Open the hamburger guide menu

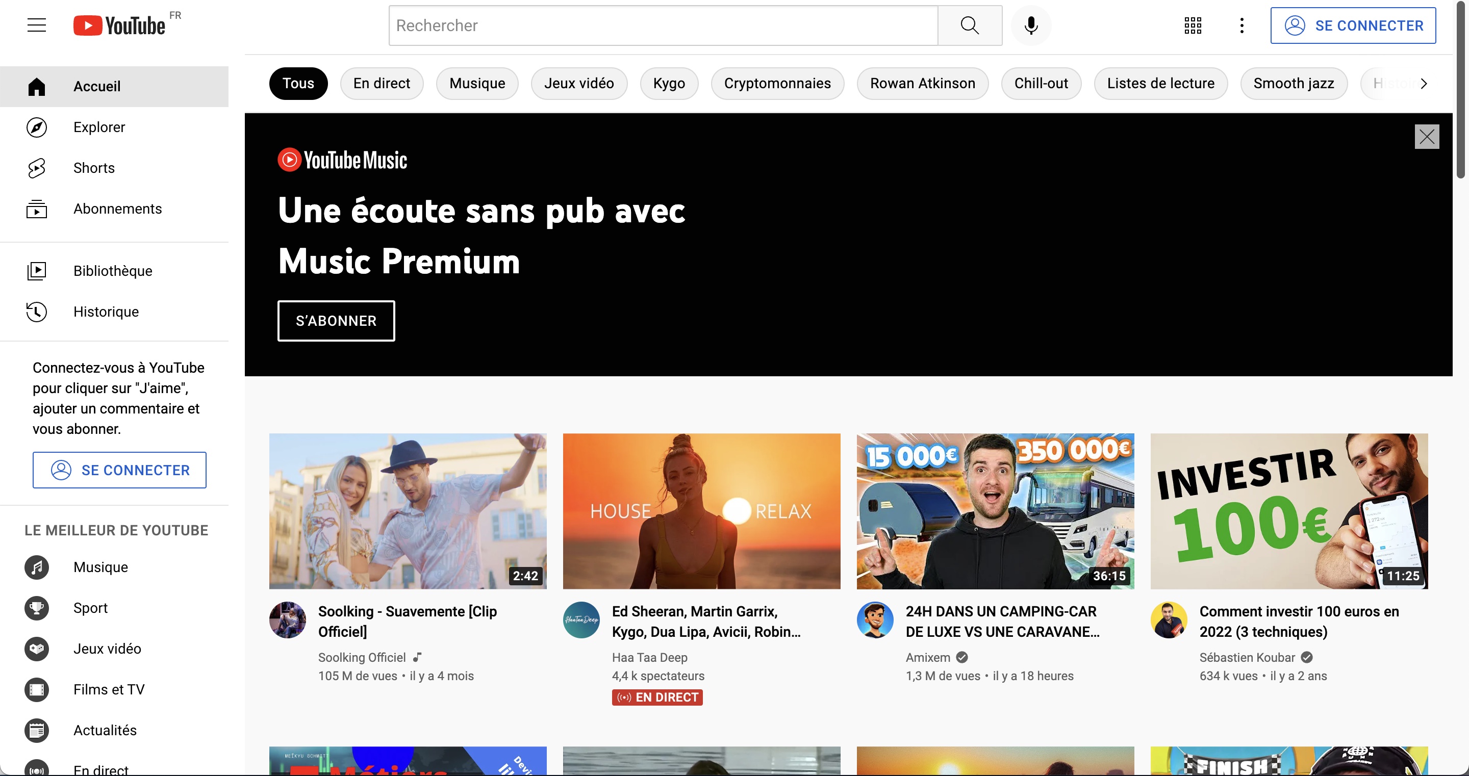pos(37,25)
